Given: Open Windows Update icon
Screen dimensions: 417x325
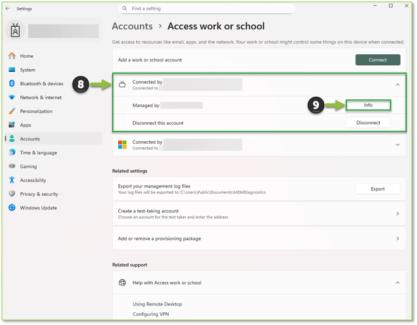Looking at the screenshot, I should point(12,208).
